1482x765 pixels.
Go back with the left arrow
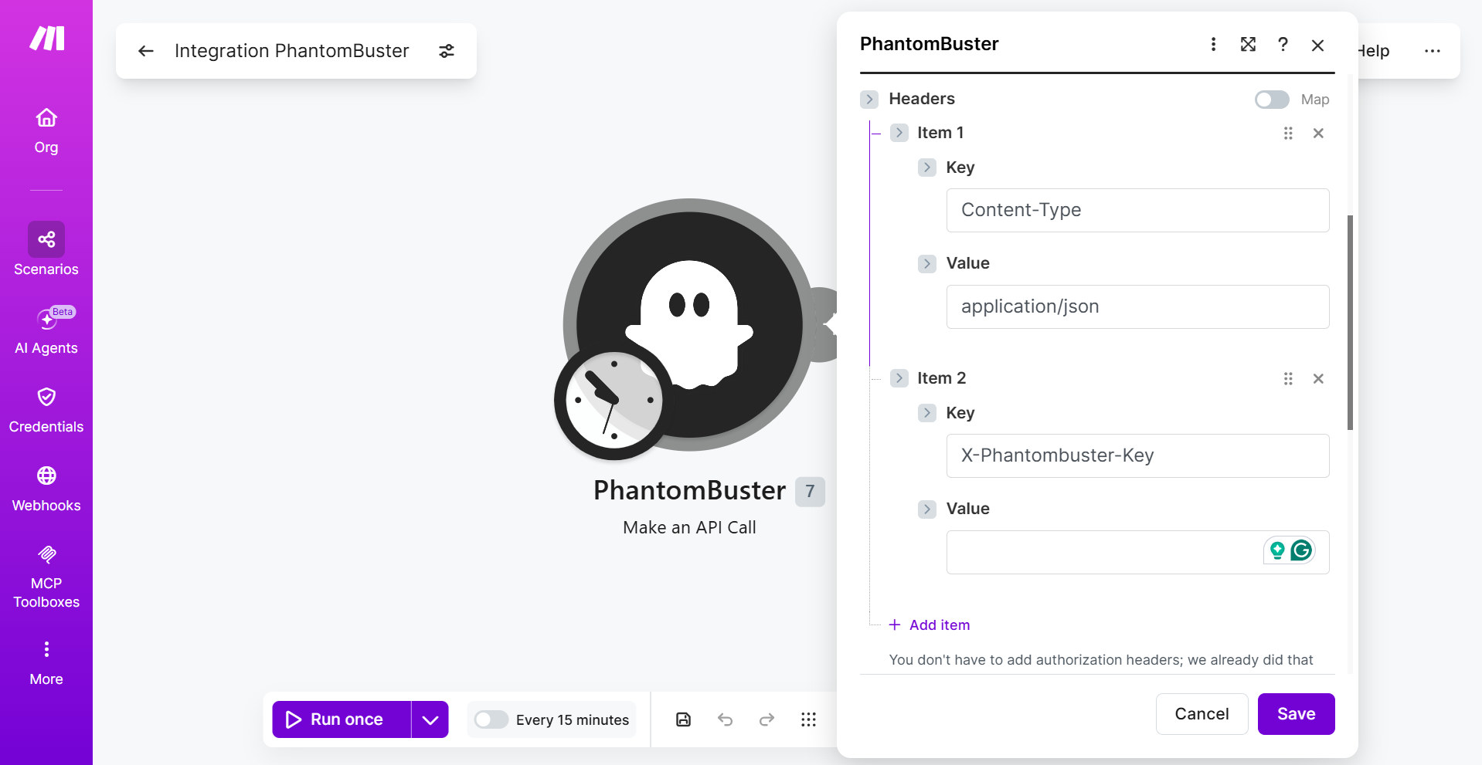pyautogui.click(x=146, y=51)
